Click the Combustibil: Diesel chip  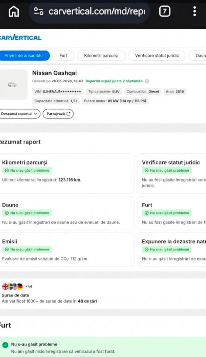coord(143,92)
